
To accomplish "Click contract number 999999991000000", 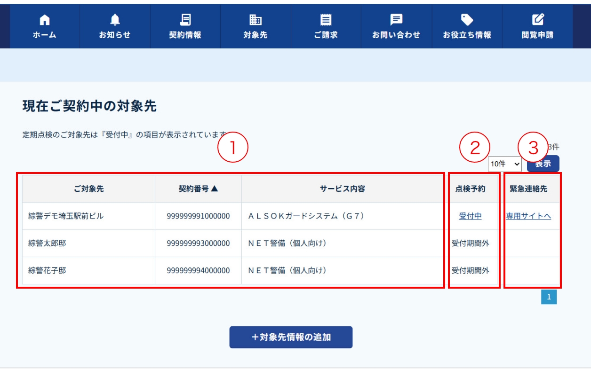I will pos(198,216).
